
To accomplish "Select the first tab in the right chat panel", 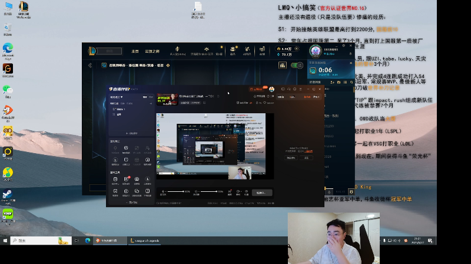I will tap(281, 97).
